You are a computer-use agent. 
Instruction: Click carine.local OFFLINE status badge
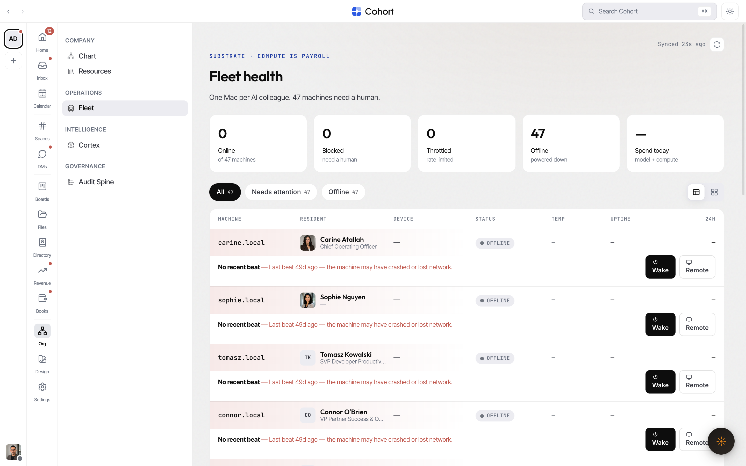click(495, 243)
